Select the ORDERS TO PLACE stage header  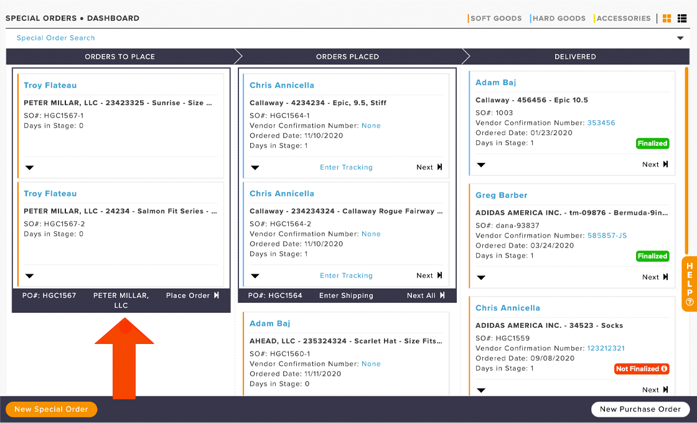coord(120,57)
